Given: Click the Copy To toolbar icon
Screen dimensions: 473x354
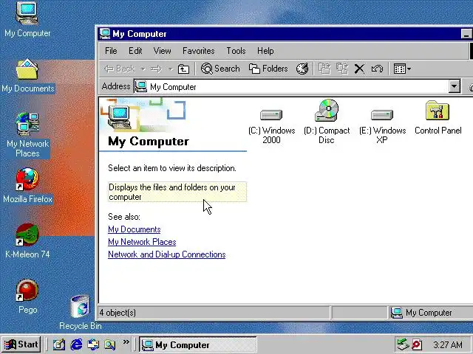Looking at the screenshot, I should (342, 69).
